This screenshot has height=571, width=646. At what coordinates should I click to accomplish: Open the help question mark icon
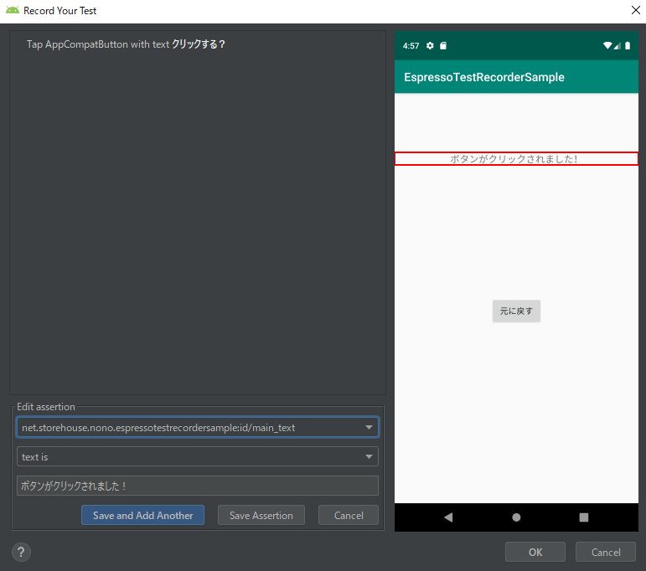(x=21, y=552)
